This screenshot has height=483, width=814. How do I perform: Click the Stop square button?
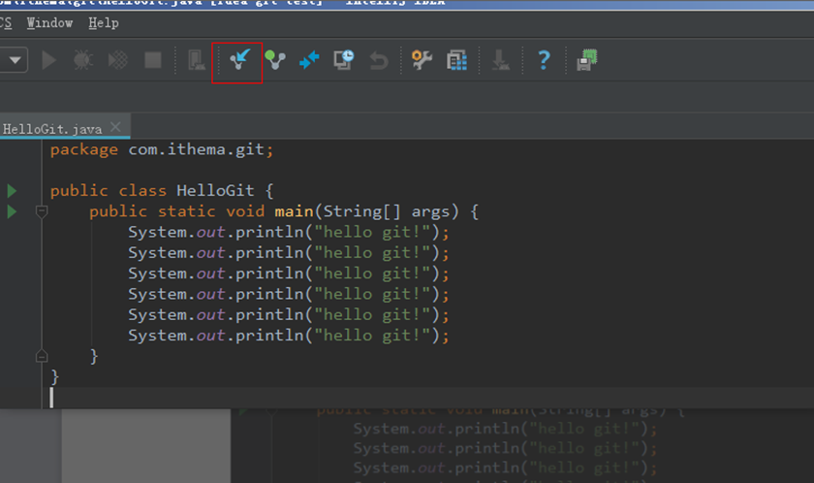pyautogui.click(x=153, y=60)
